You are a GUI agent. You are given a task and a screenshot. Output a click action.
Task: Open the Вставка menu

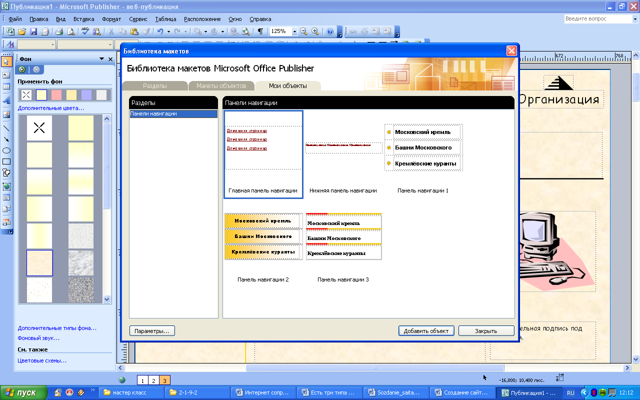pyautogui.click(x=83, y=19)
